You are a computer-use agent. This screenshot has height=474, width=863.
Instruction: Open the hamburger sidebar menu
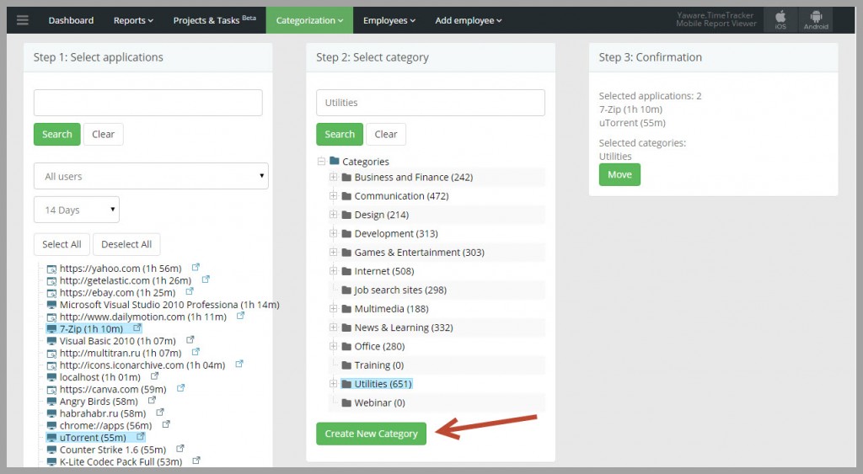[x=23, y=20]
